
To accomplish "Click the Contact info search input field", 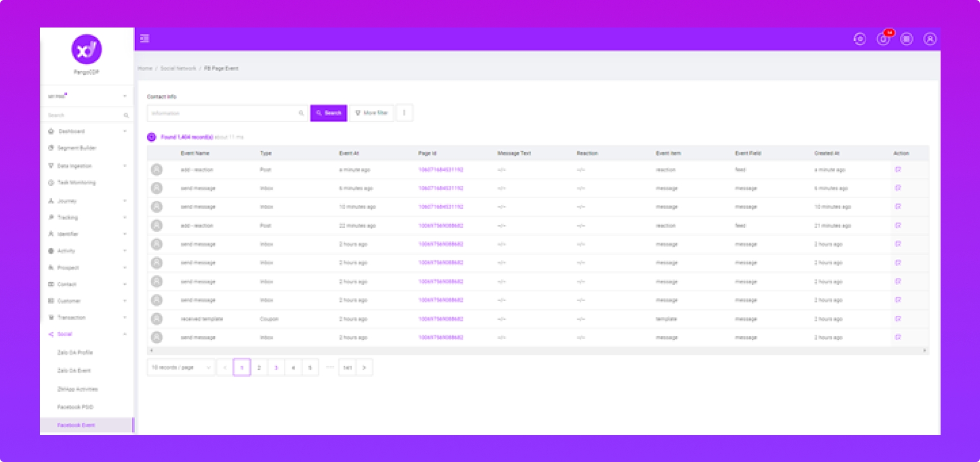I will pos(224,113).
